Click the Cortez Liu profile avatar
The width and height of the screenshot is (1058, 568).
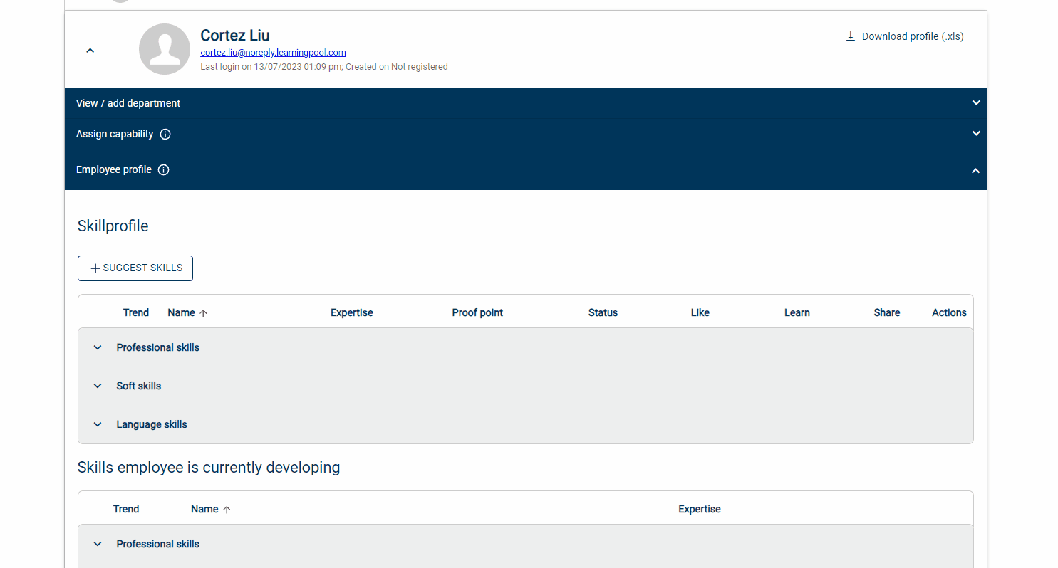(165, 49)
